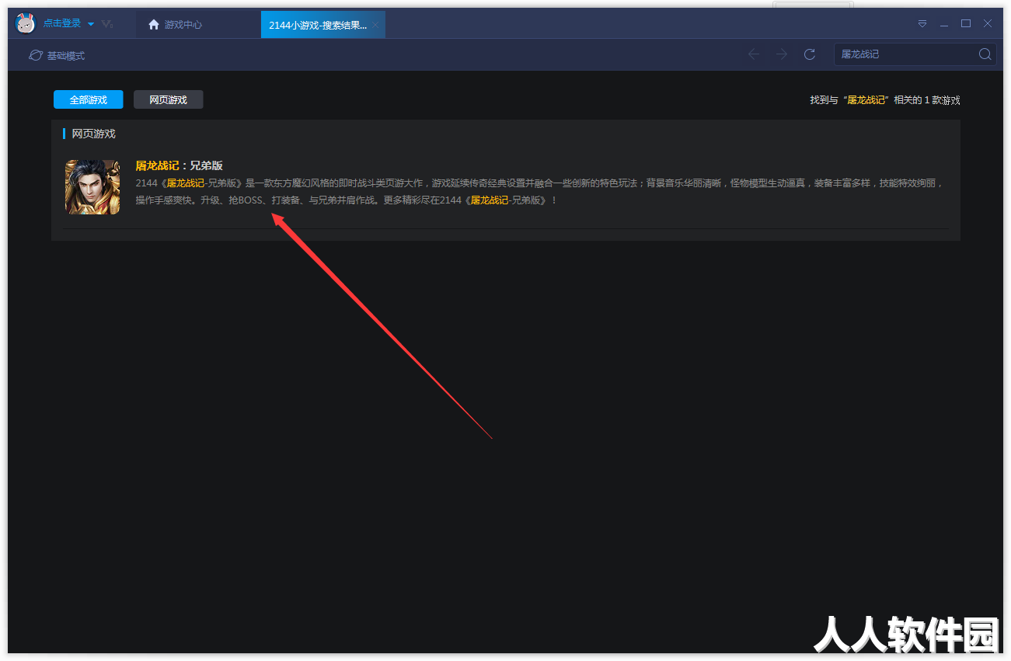This screenshot has width=1011, height=661.
Task: Click the 点击登录 login link
Action: coord(62,24)
